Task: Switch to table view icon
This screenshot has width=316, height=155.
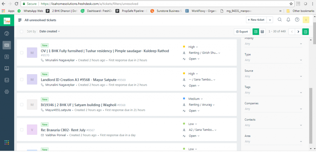Action: click(x=262, y=32)
